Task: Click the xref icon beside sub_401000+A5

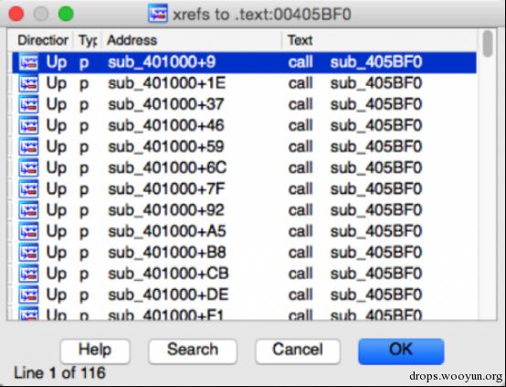Action: point(28,231)
